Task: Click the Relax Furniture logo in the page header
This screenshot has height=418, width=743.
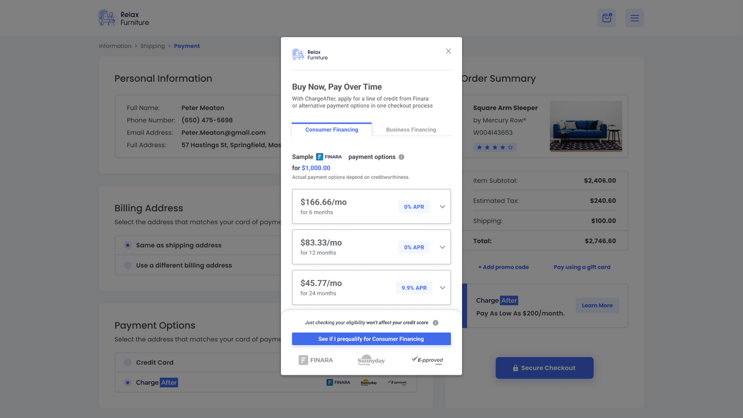Action: click(x=124, y=18)
